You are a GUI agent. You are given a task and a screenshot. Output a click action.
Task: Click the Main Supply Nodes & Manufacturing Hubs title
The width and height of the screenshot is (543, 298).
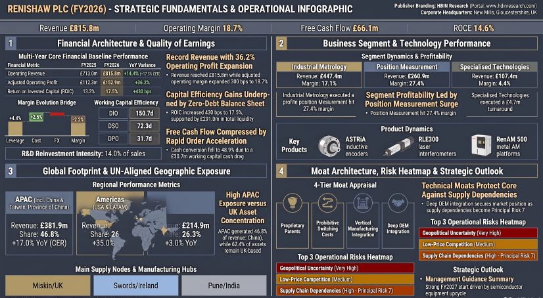[x=136, y=269]
